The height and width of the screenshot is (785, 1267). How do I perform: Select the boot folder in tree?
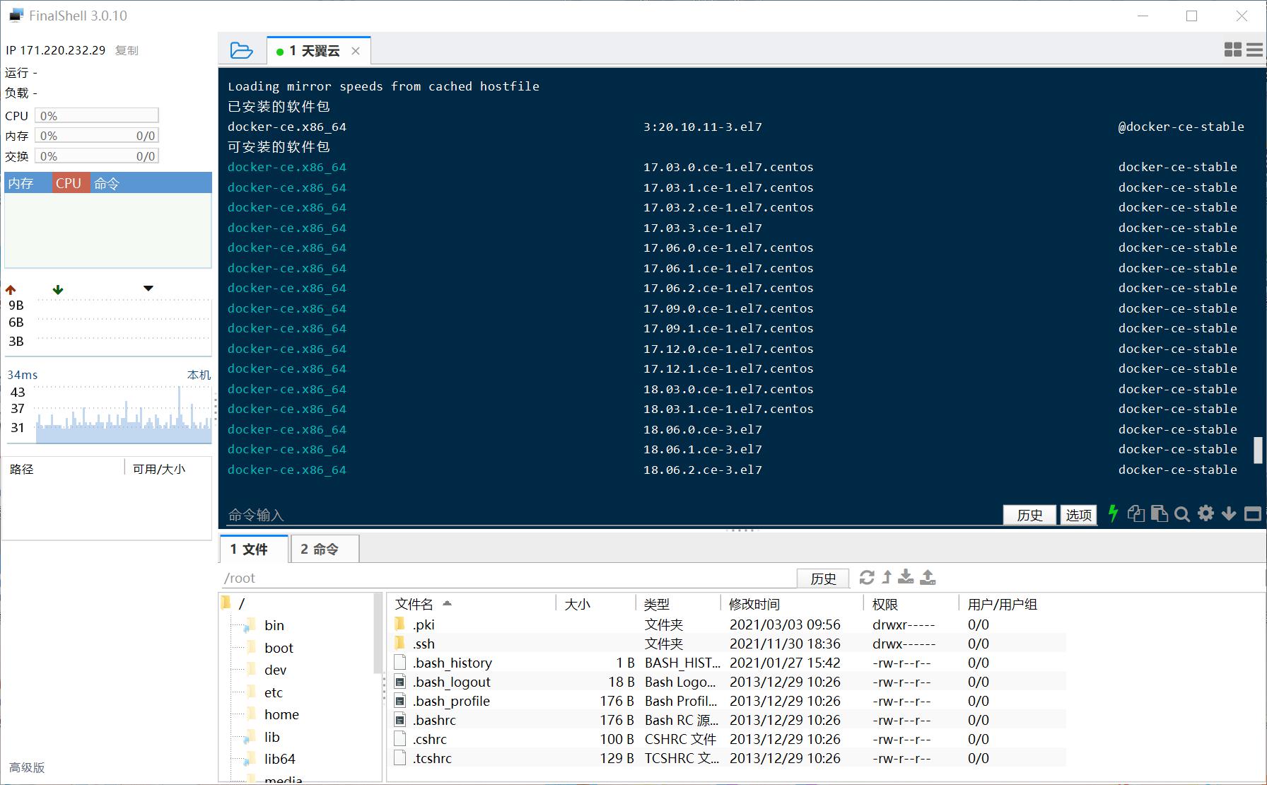tap(279, 648)
